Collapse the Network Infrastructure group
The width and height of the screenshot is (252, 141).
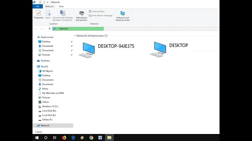click(75, 36)
